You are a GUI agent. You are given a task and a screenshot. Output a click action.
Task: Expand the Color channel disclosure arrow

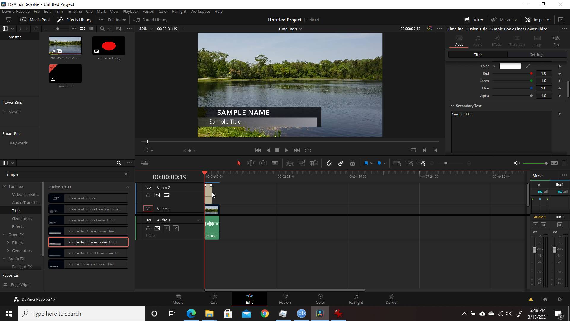click(494, 66)
